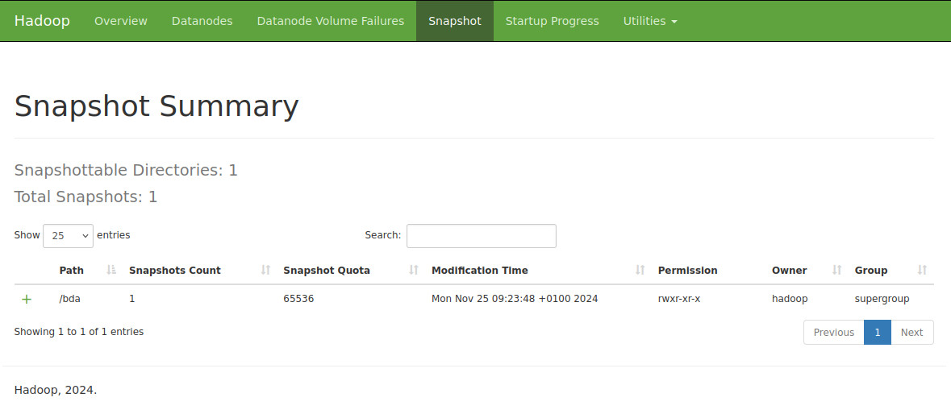Click the Next pagination button
Screen dimensions: 951x414
click(911, 333)
